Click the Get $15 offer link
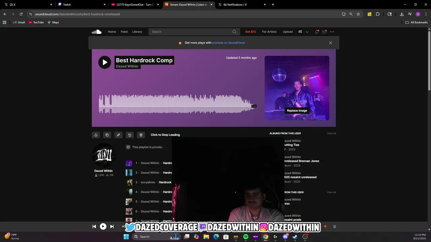Viewport: 431px width, 242px height. point(251,32)
